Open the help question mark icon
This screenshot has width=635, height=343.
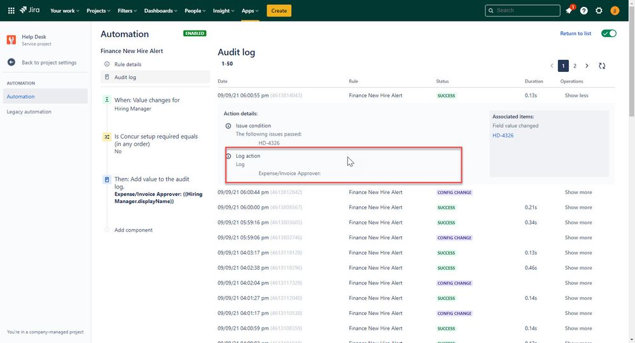click(x=583, y=11)
